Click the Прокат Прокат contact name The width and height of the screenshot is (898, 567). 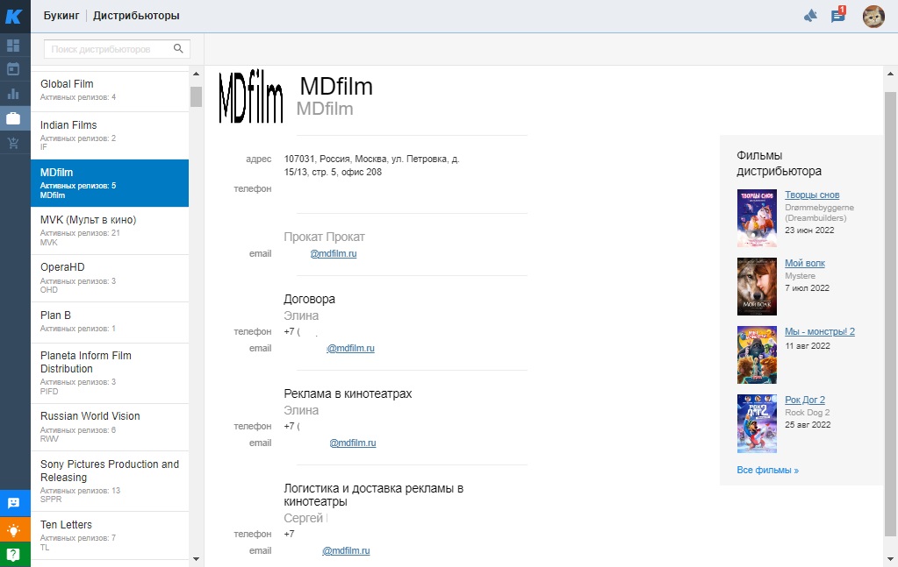pos(324,237)
